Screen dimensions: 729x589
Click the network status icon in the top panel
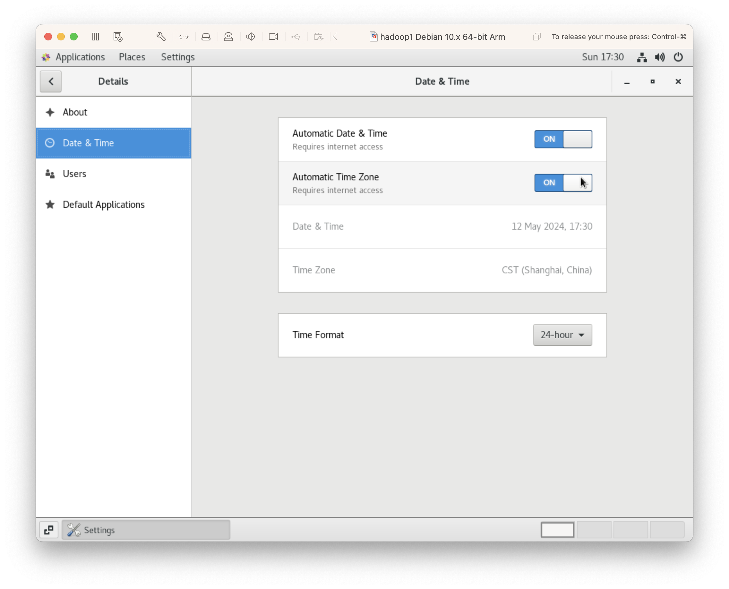(x=642, y=57)
